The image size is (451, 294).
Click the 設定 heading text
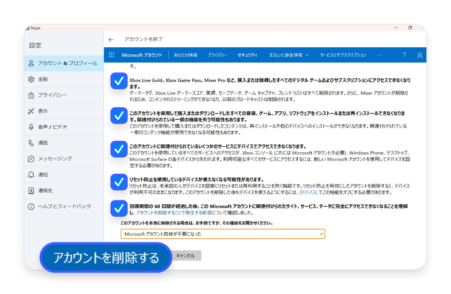pyautogui.click(x=35, y=46)
